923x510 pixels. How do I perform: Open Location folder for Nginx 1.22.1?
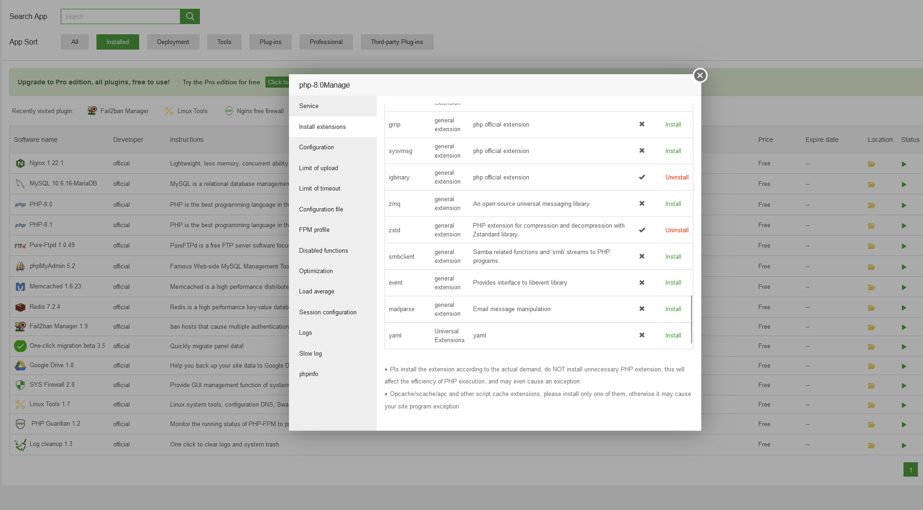[871, 164]
